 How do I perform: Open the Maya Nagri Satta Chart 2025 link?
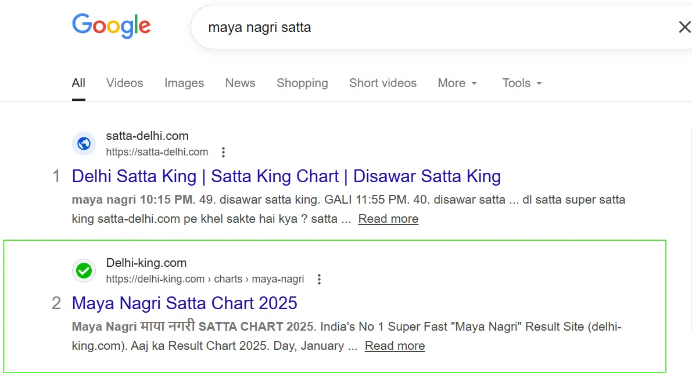point(184,303)
